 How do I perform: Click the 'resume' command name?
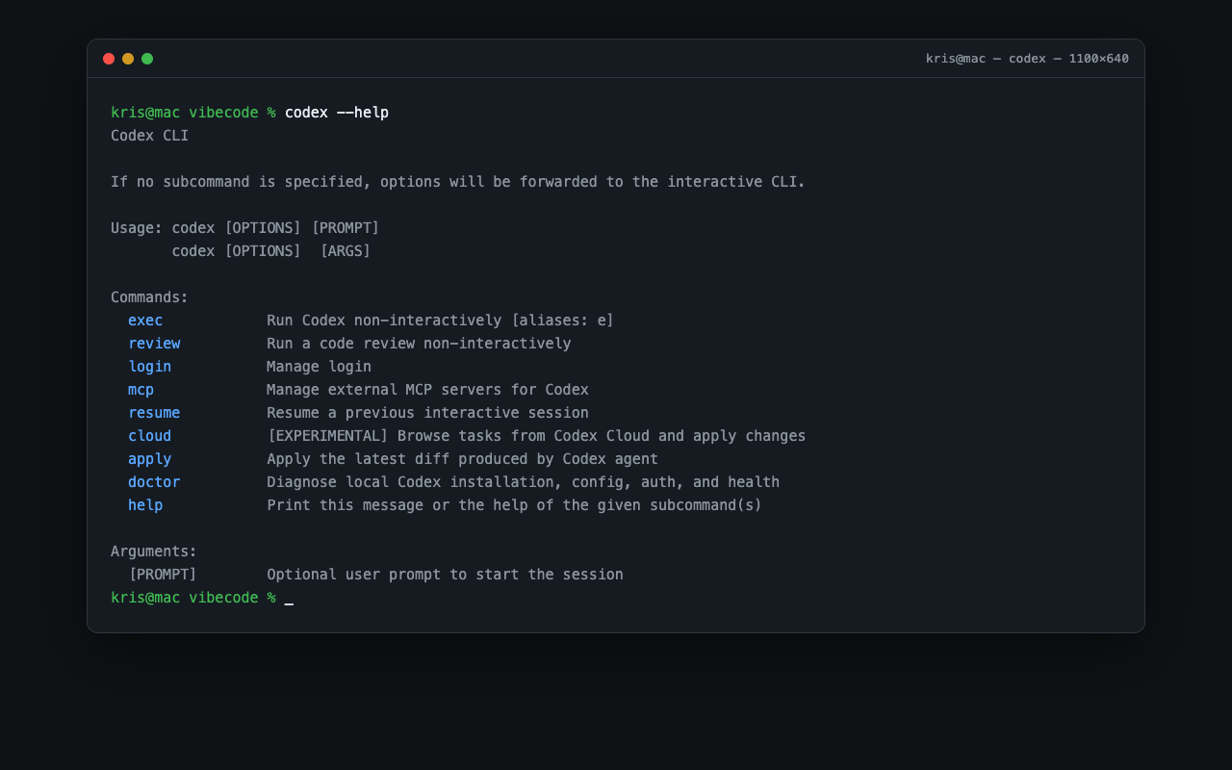click(154, 413)
